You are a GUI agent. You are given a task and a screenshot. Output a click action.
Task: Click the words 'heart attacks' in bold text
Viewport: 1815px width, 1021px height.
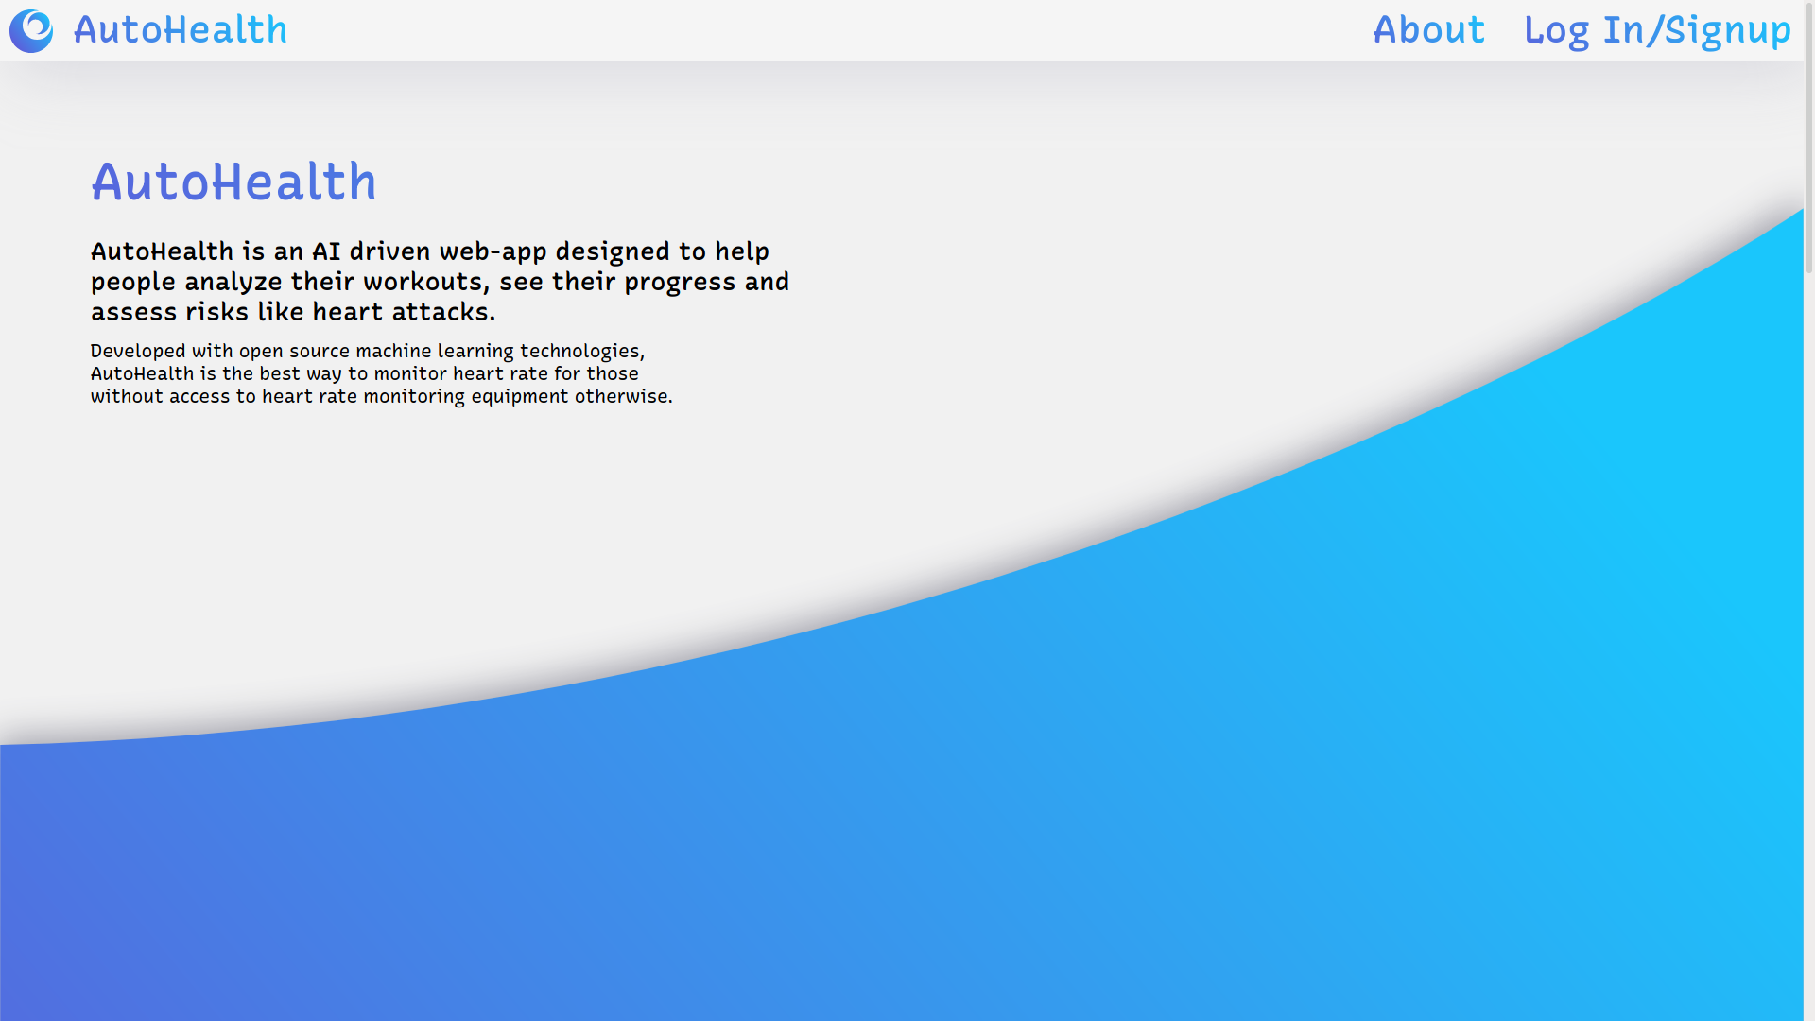tap(404, 312)
